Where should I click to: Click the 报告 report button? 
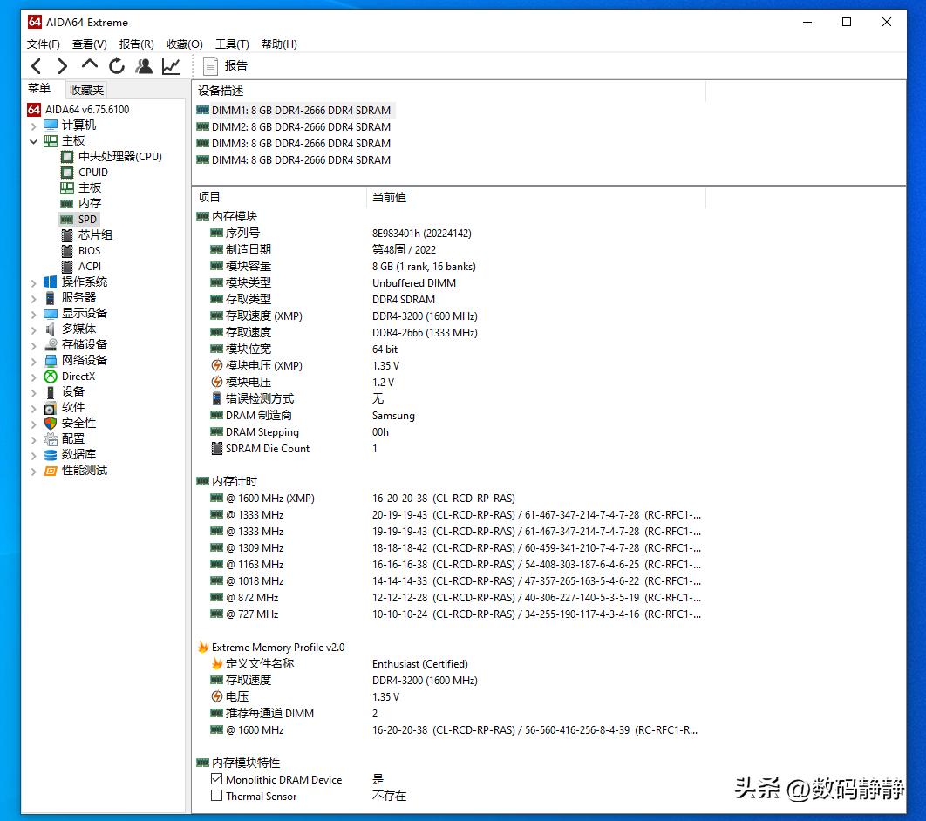click(224, 65)
